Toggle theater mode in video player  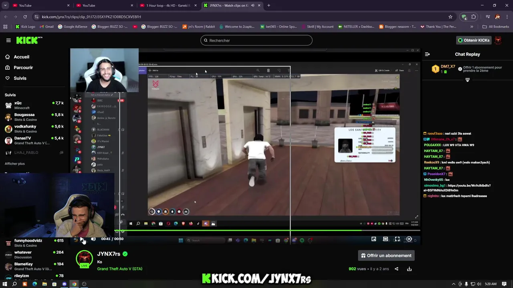[386, 239]
